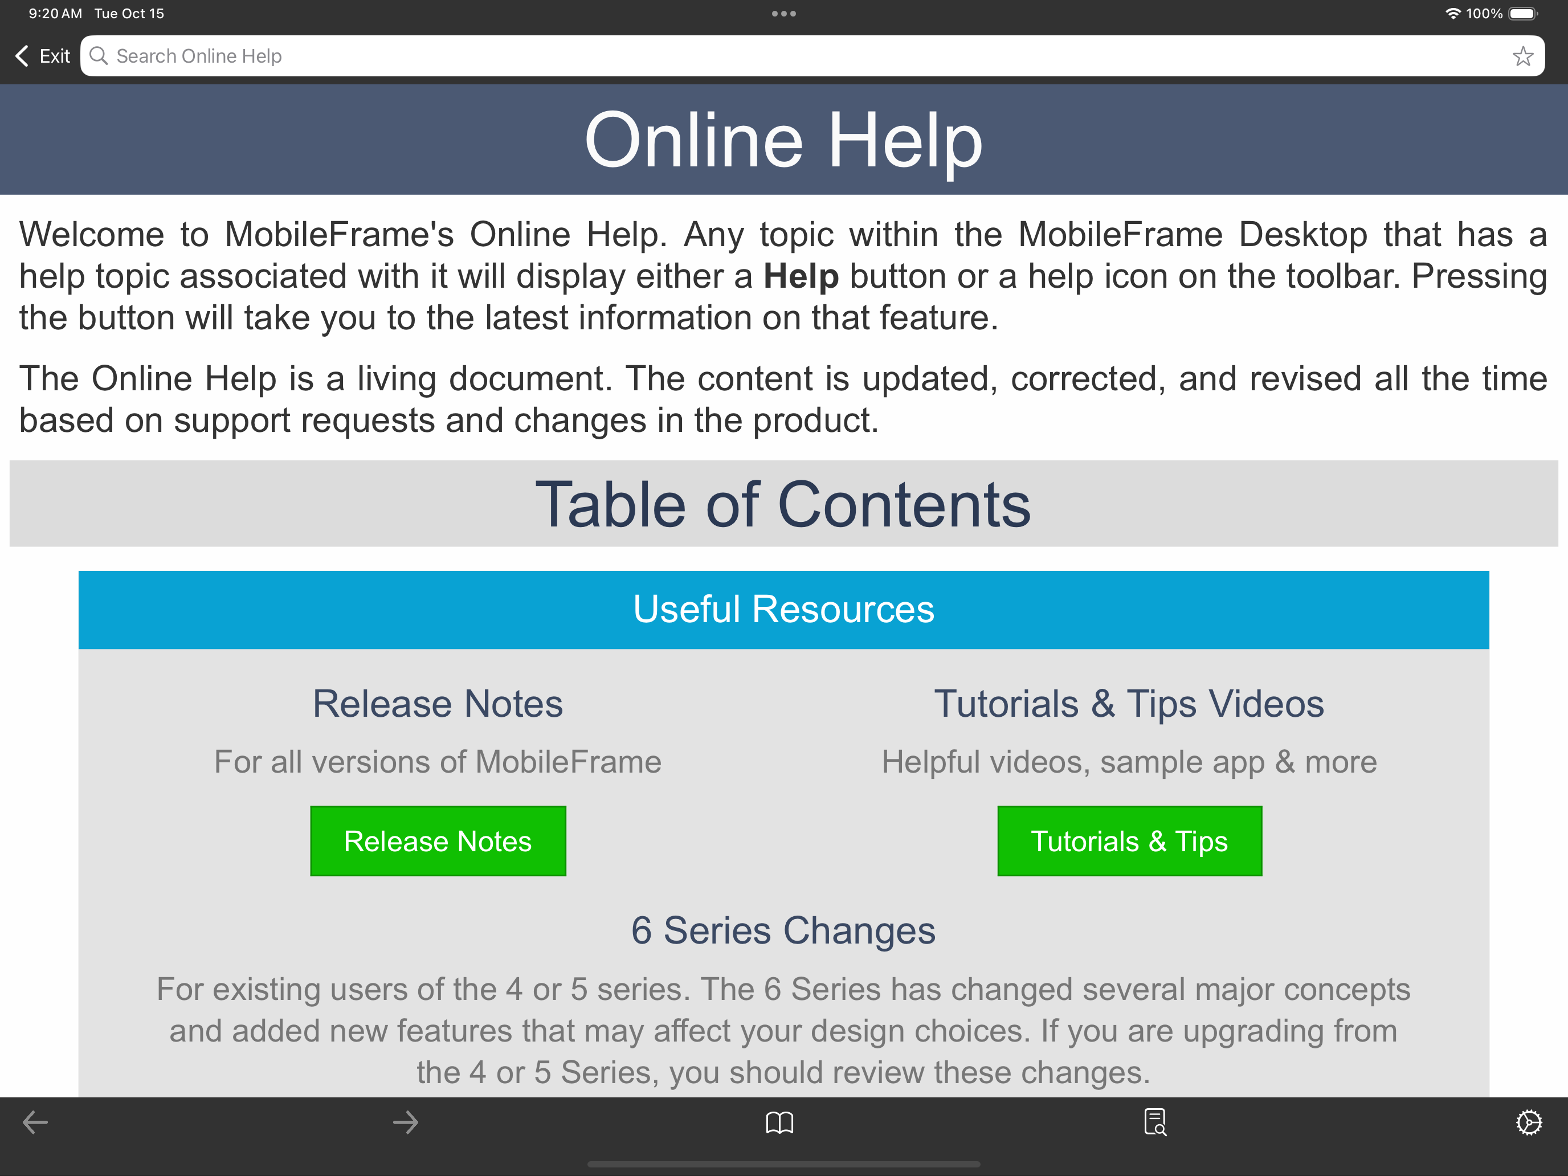Tap the Table of Contents heading
Screen dimensions: 1568x1176
[783, 504]
